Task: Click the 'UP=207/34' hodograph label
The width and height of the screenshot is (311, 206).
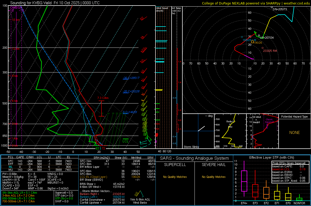Action: tap(267, 38)
